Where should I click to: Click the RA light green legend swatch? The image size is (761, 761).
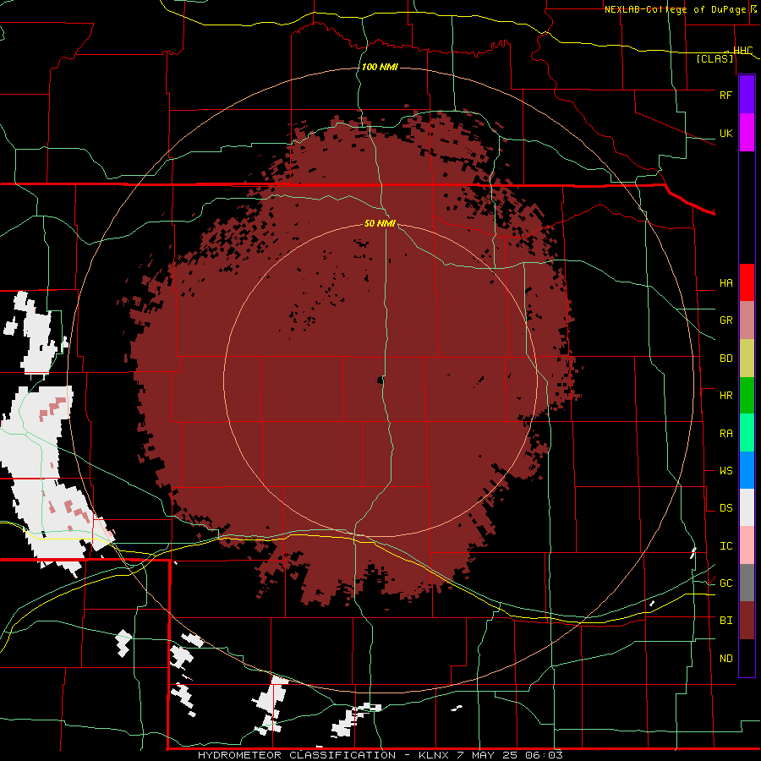click(747, 433)
